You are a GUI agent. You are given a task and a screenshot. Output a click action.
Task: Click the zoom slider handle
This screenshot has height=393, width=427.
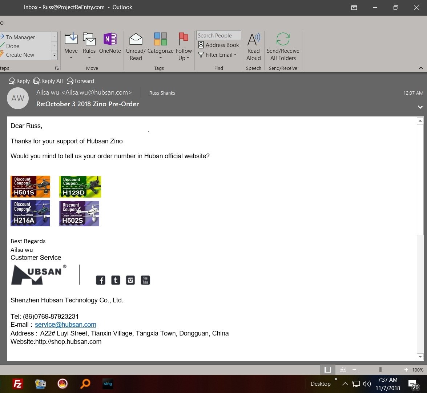click(380, 370)
